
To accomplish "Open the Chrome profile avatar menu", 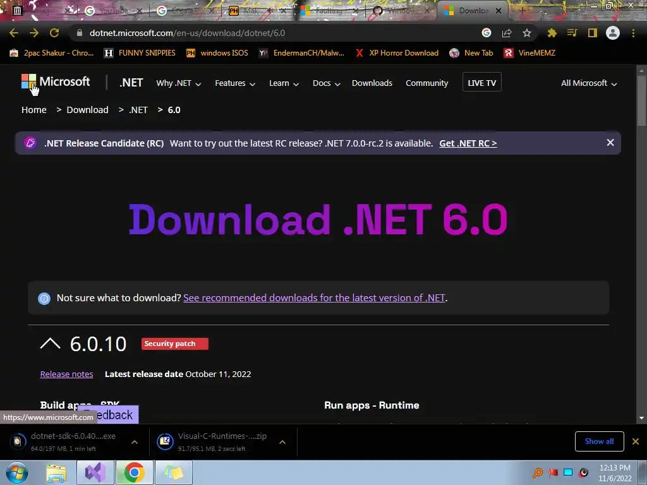I will [x=613, y=33].
